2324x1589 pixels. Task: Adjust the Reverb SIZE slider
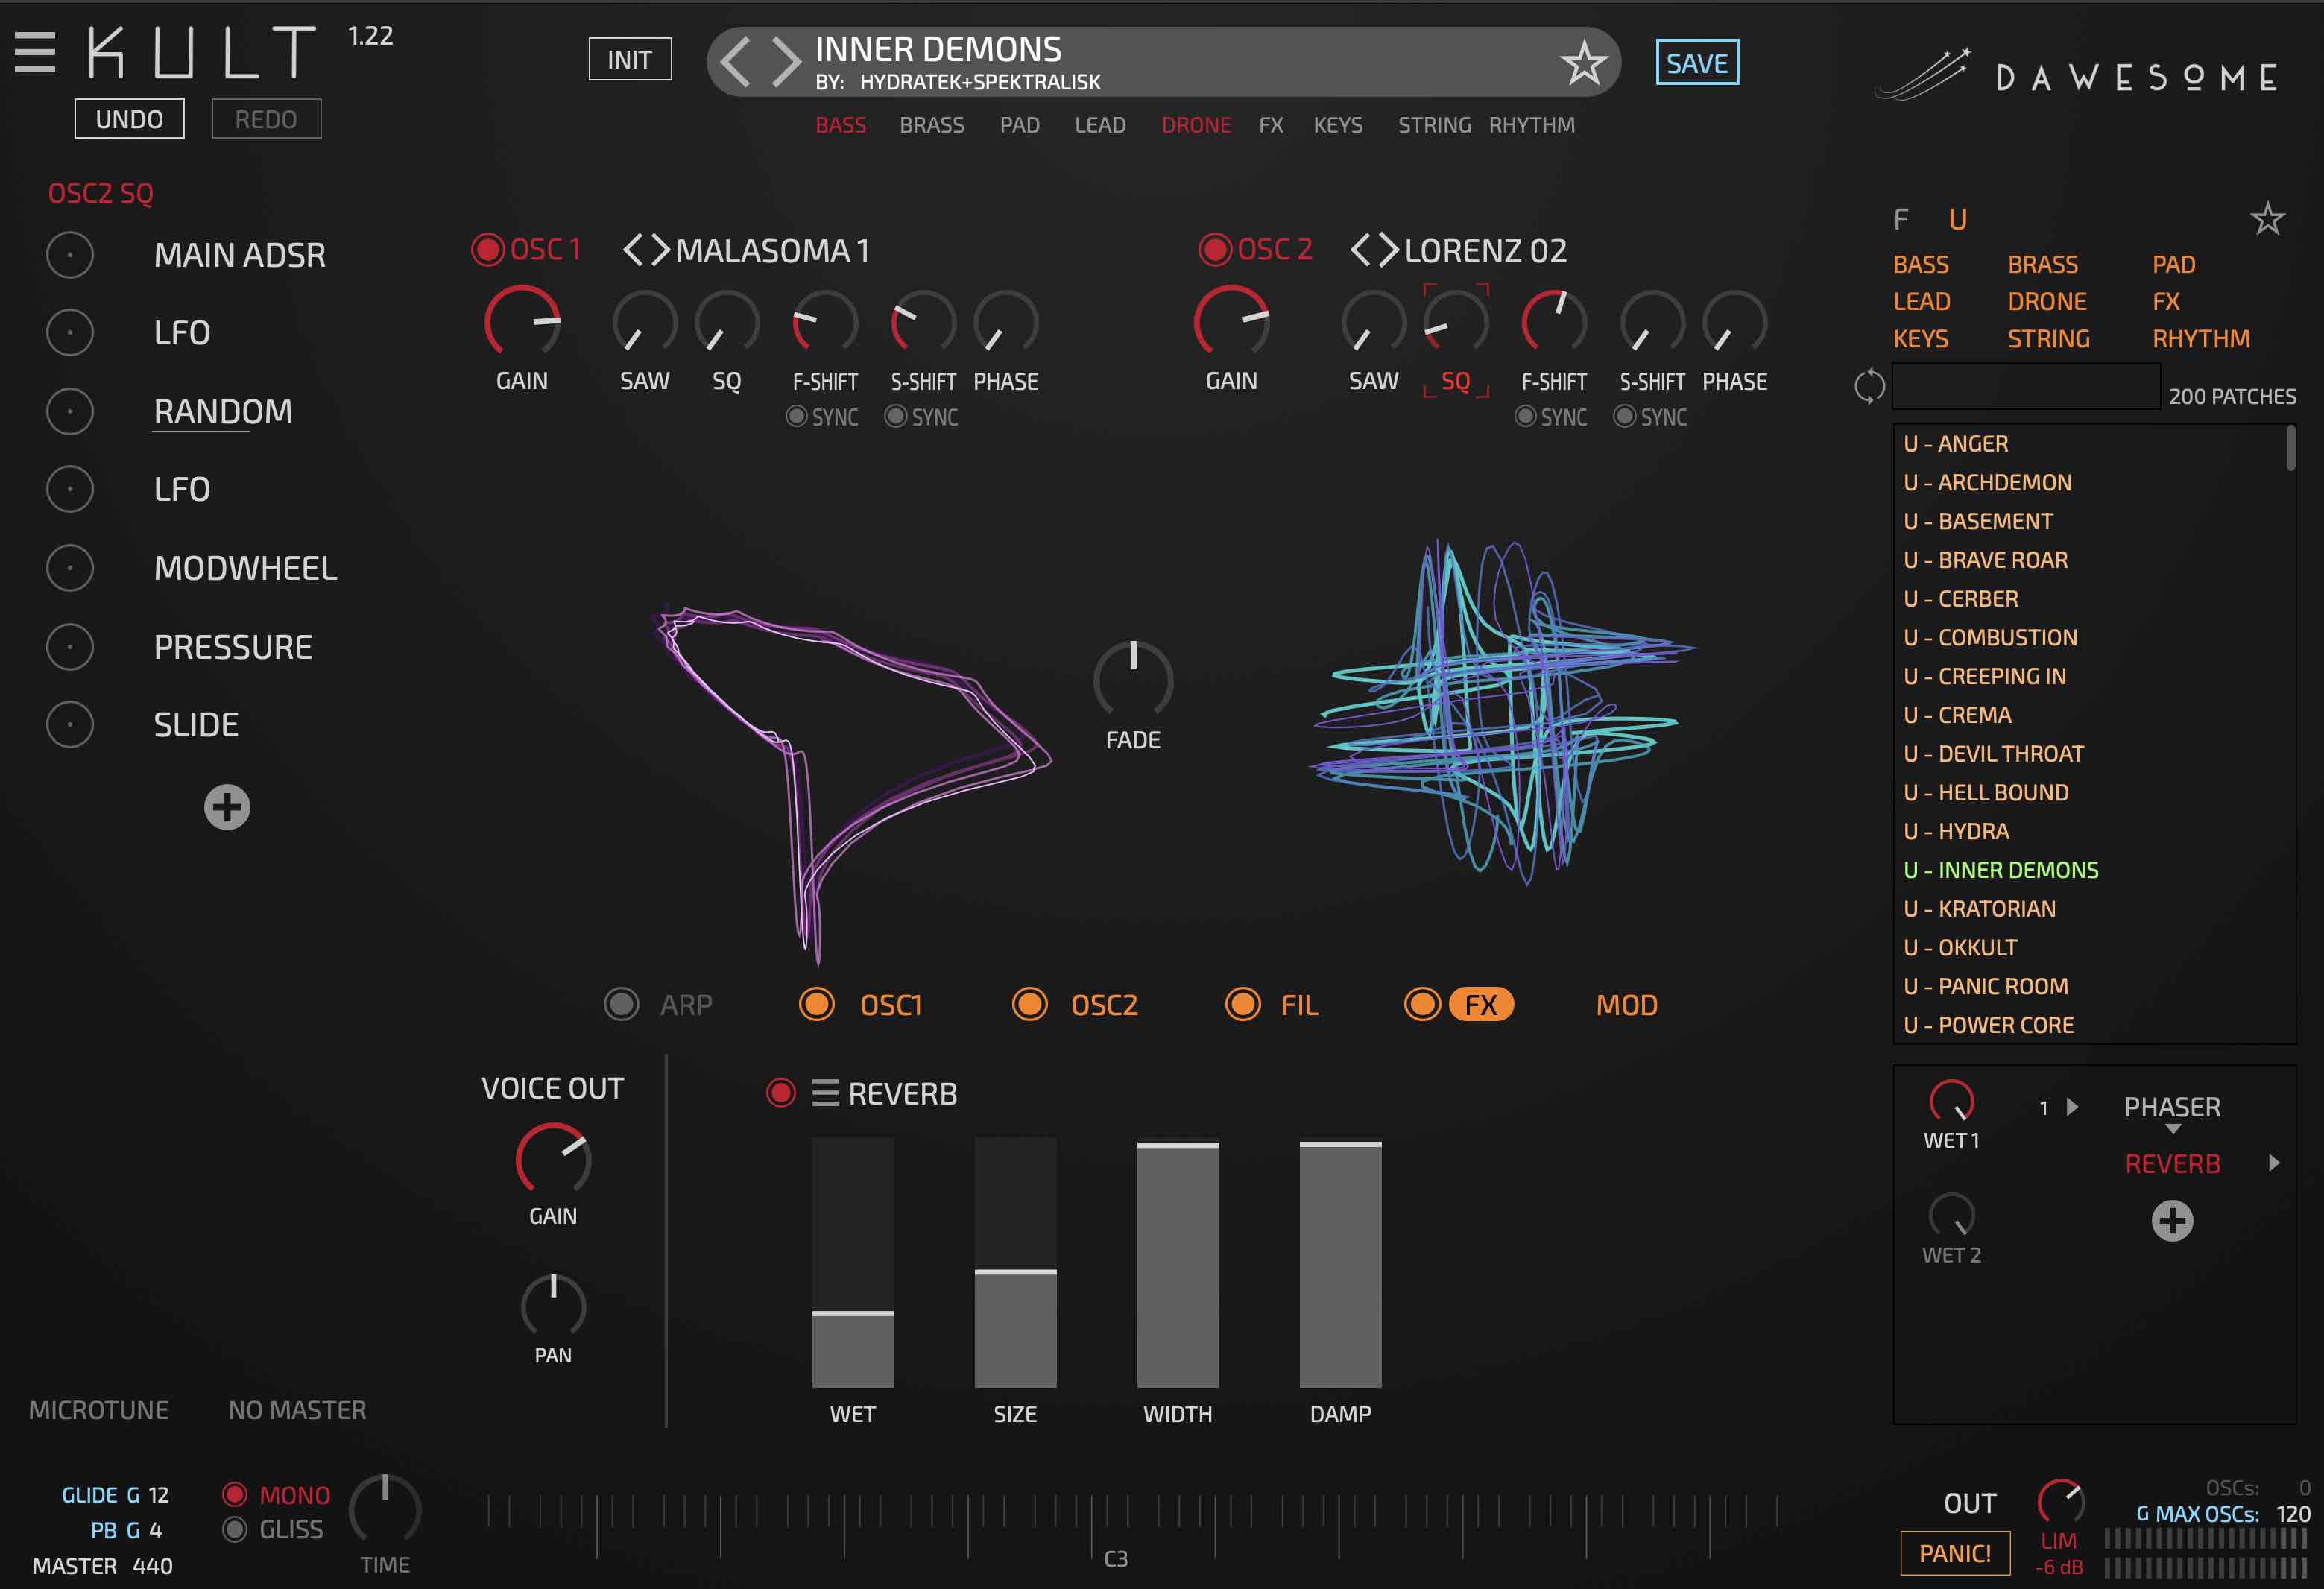point(1015,1262)
